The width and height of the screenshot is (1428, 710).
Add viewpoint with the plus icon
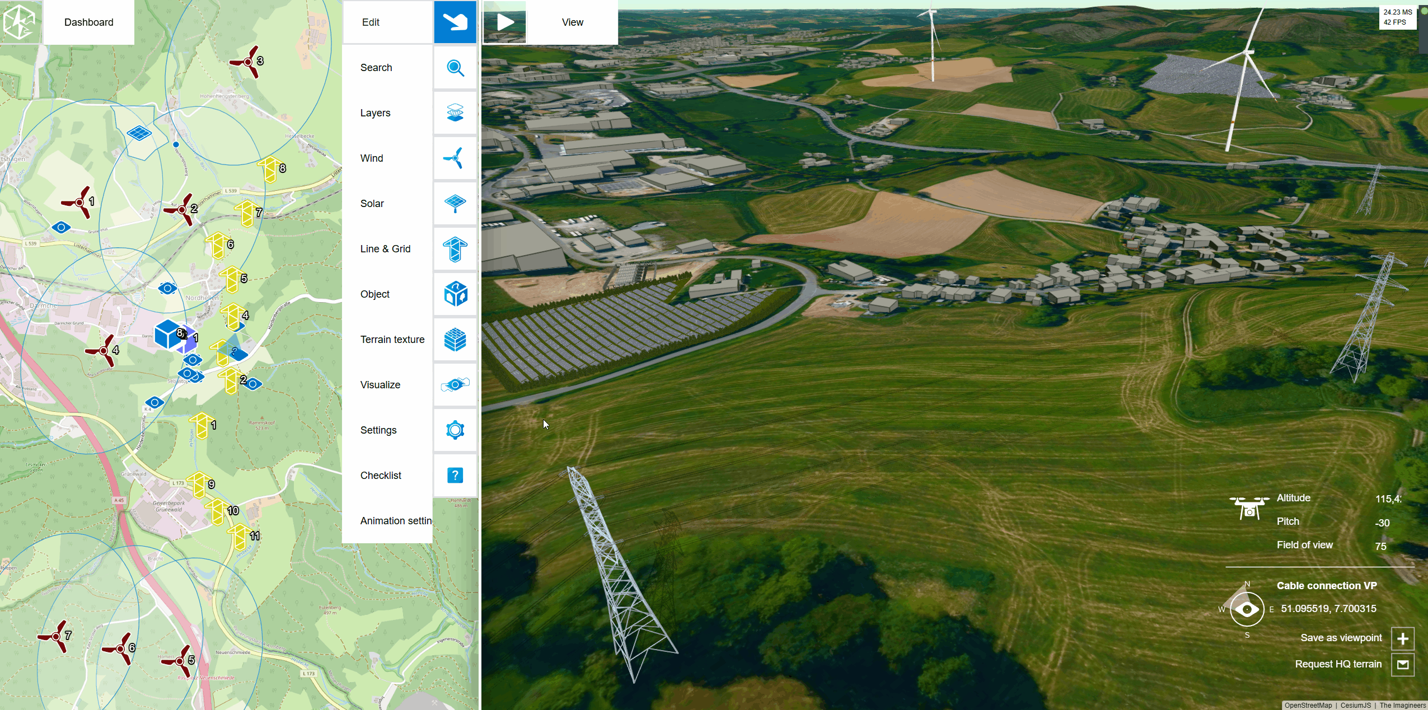coord(1403,639)
